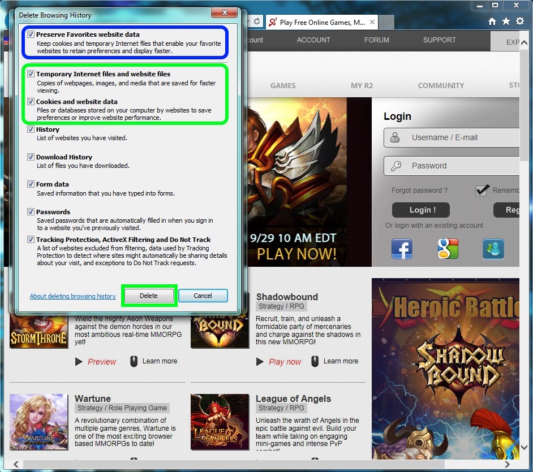Open the FORUM menu item
The image size is (533, 472).
coord(377,40)
